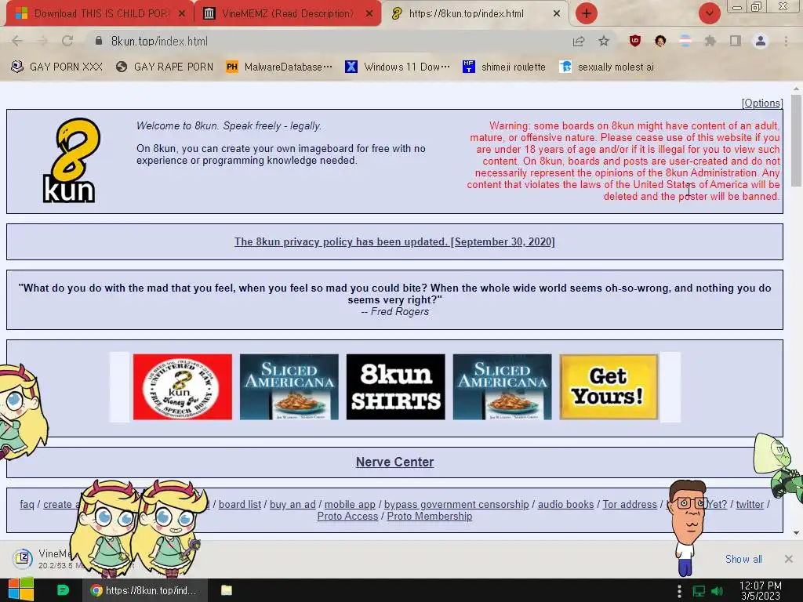Click the lock icon in address bar
The height and width of the screenshot is (602, 803).
point(99,41)
